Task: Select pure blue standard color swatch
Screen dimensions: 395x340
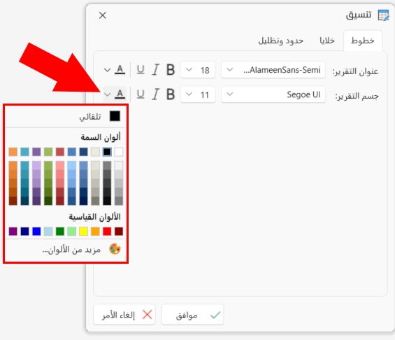Action: (x=36, y=232)
